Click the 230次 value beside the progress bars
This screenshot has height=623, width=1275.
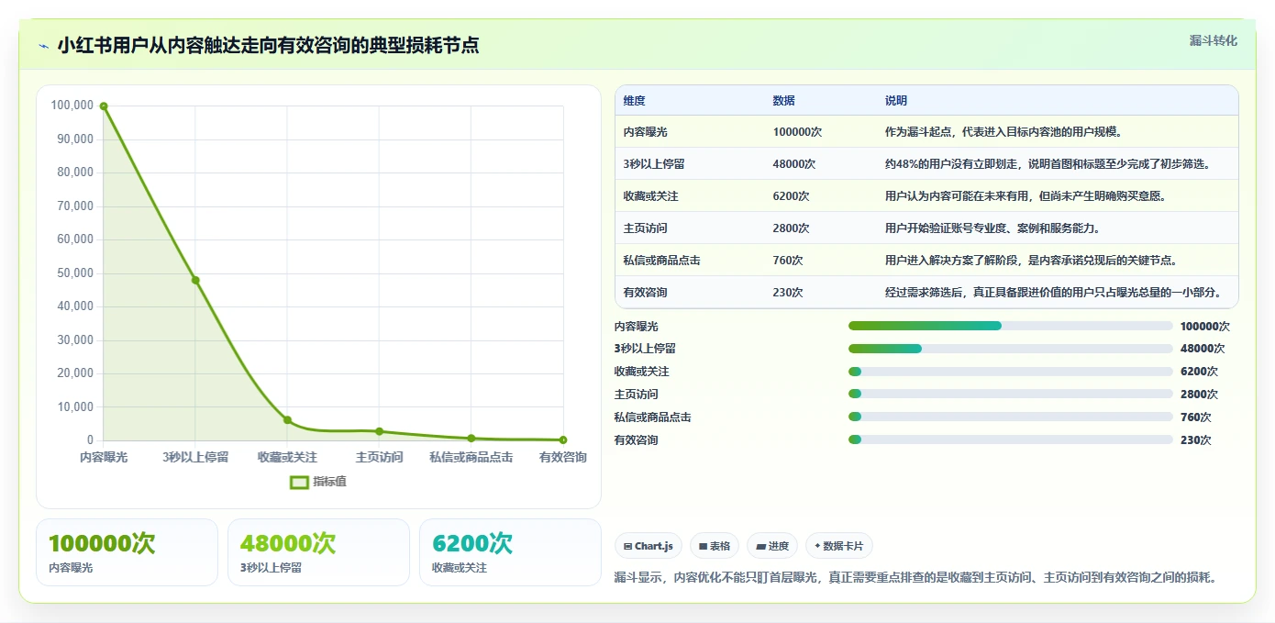(x=1195, y=440)
